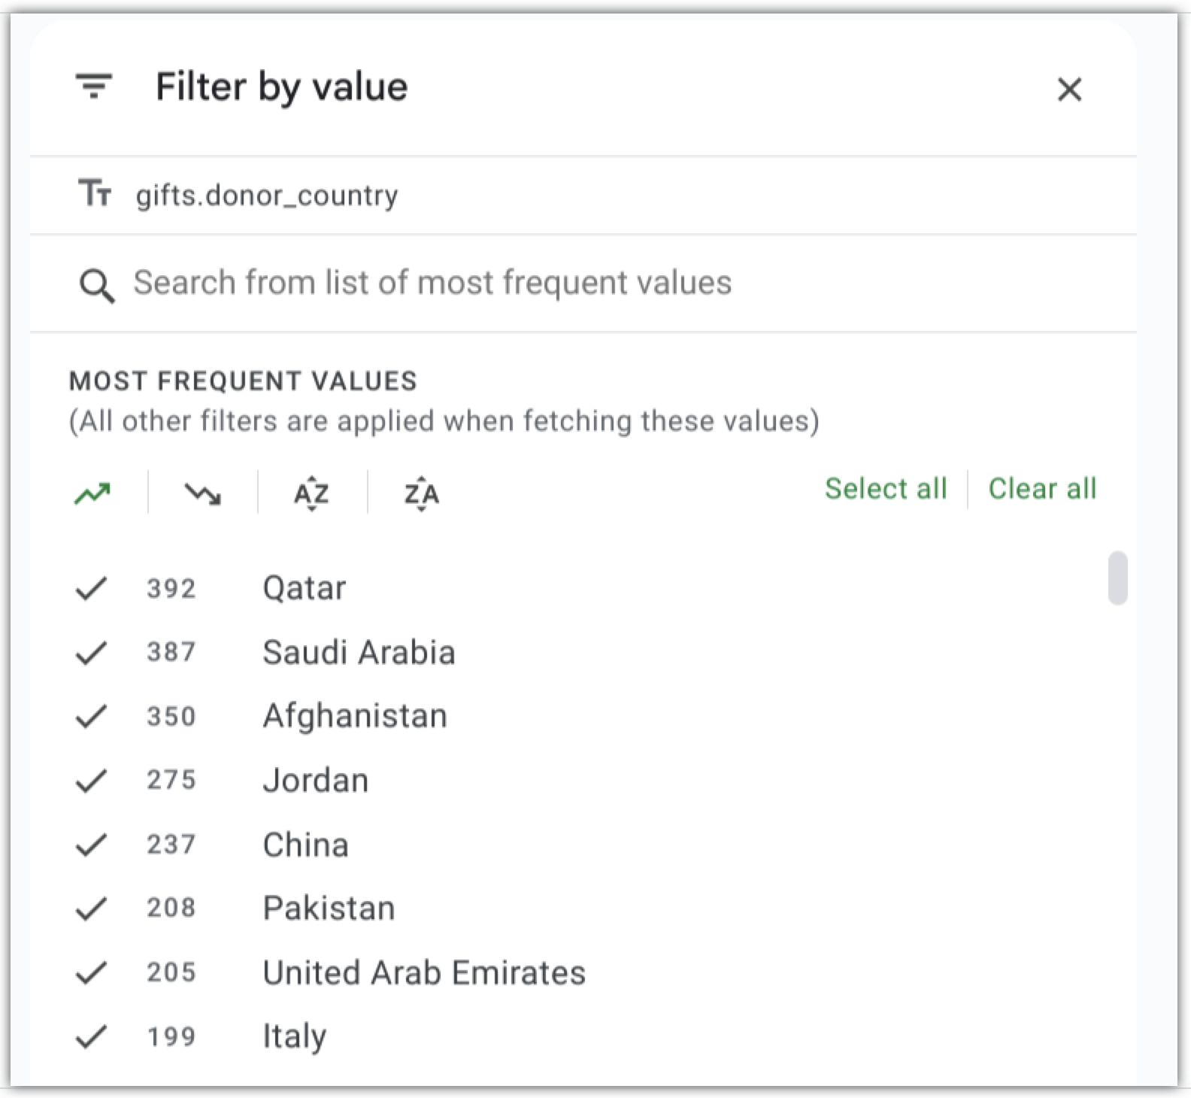Click the text type icon for gifts.donor_country
This screenshot has height=1098, width=1191.
[95, 193]
